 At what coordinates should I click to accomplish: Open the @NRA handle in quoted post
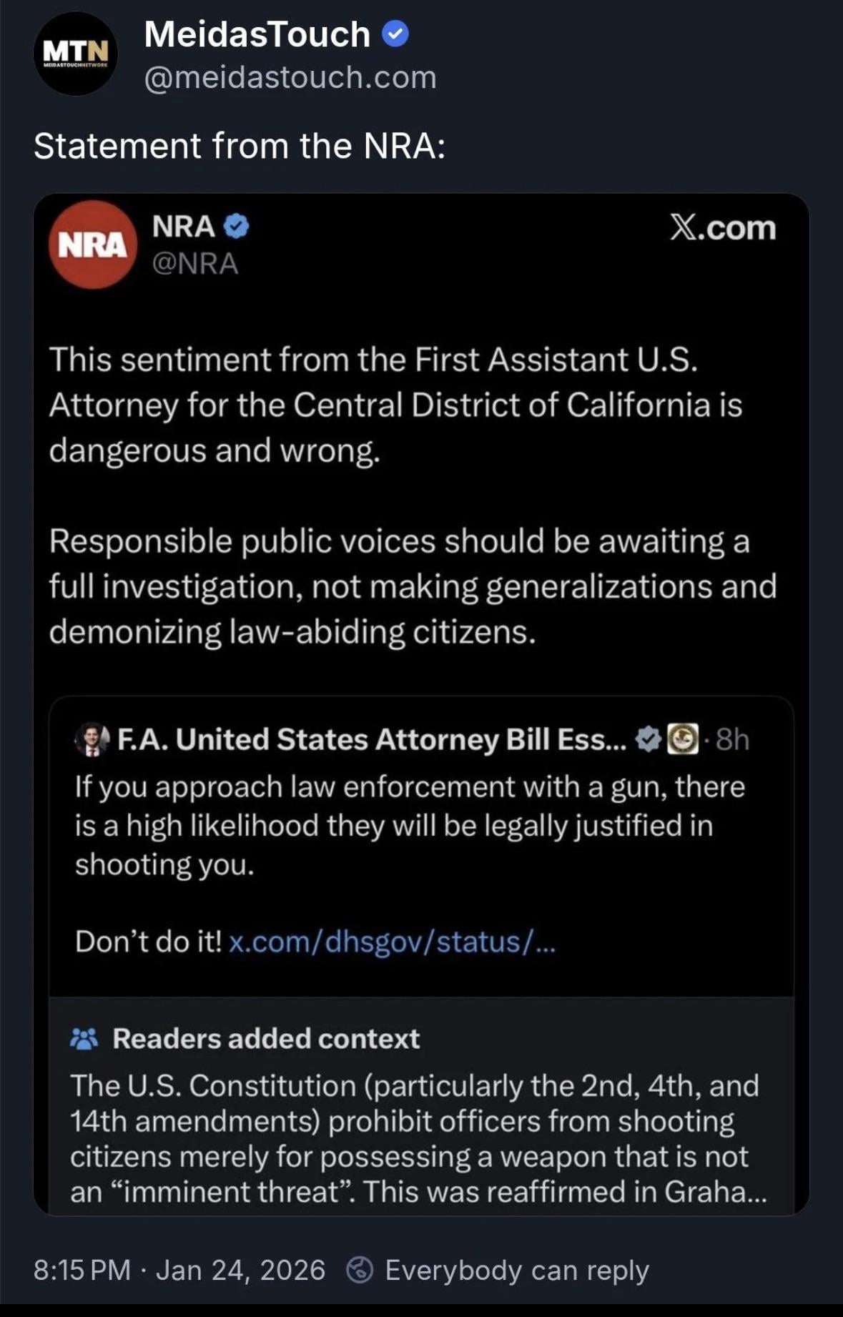[195, 264]
